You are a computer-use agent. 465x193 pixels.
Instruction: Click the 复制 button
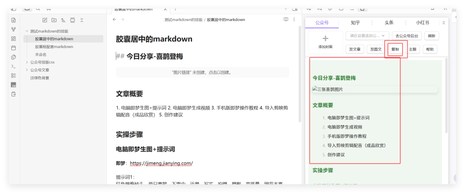[395, 49]
